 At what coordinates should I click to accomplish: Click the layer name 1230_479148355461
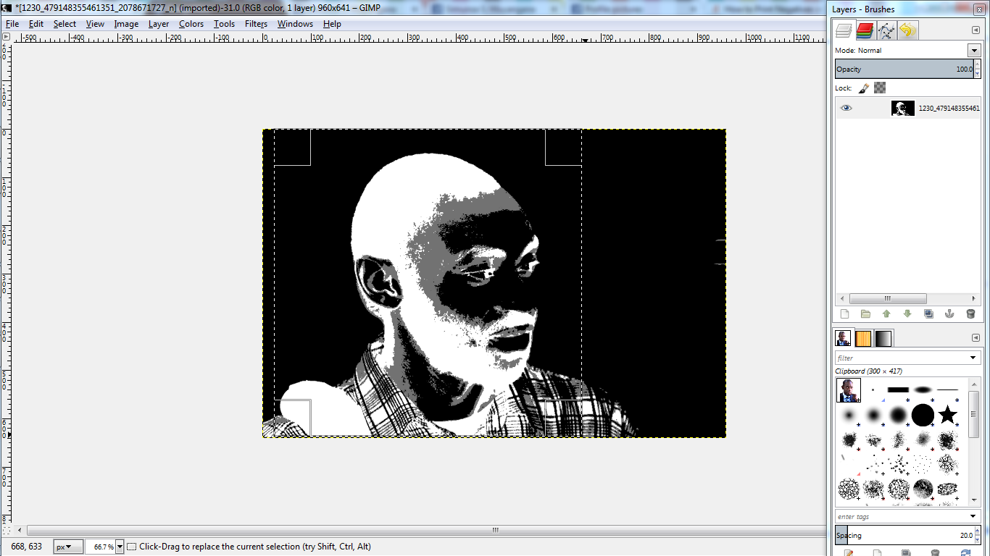[x=949, y=108]
